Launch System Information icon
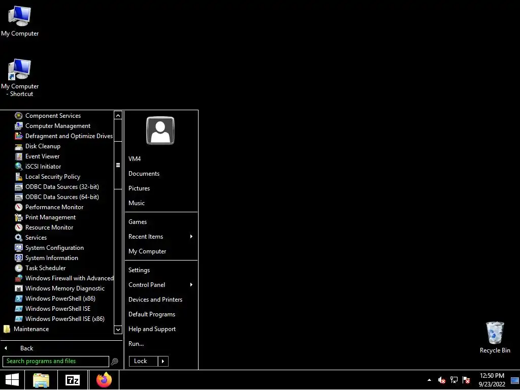The image size is (520, 390). pyautogui.click(x=19, y=258)
